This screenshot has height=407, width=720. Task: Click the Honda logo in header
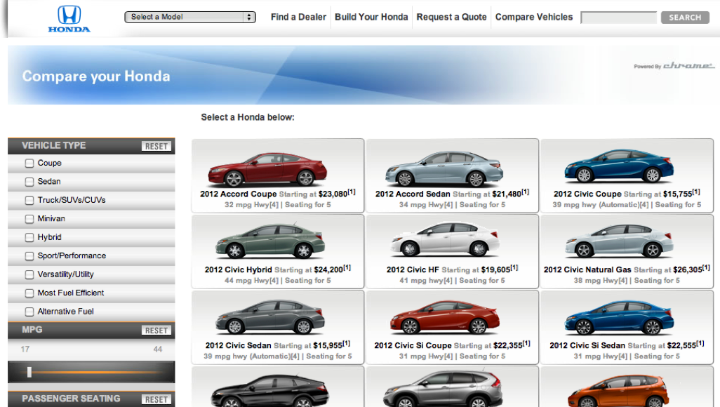69,18
